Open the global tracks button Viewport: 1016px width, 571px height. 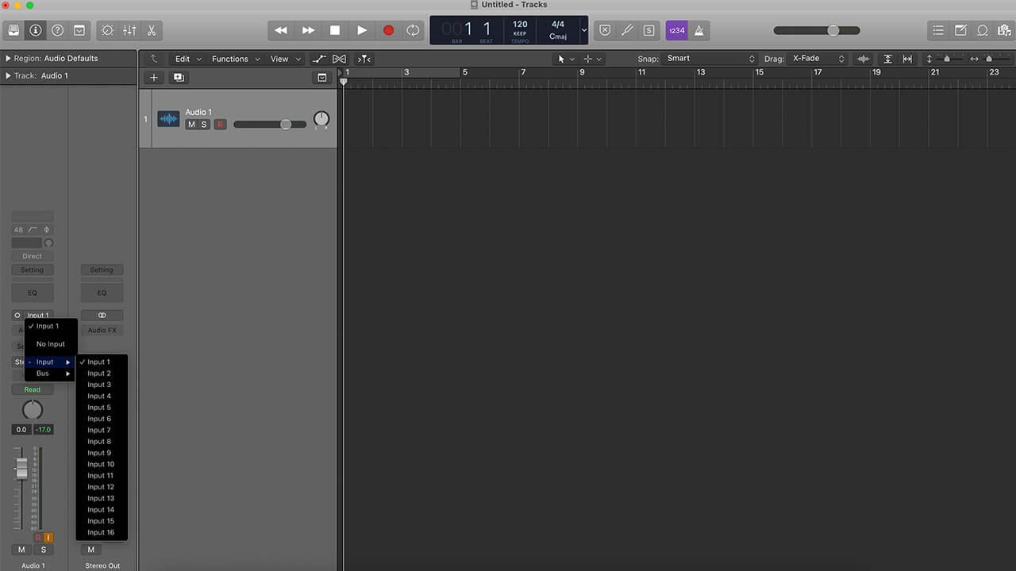pyautogui.click(x=321, y=78)
